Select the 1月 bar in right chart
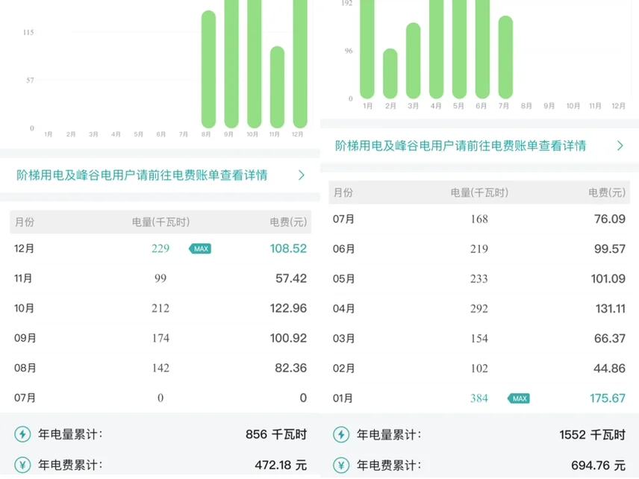 367,49
